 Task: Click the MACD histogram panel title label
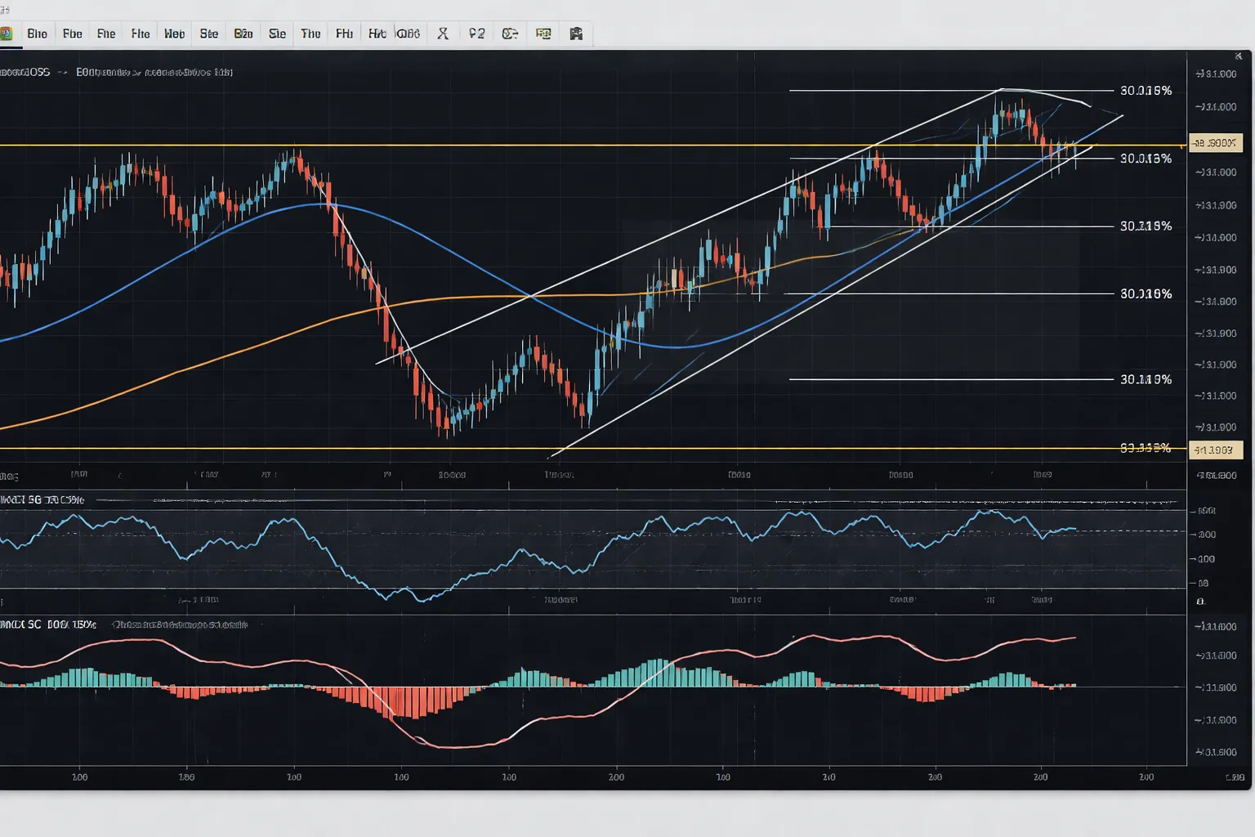(x=48, y=624)
